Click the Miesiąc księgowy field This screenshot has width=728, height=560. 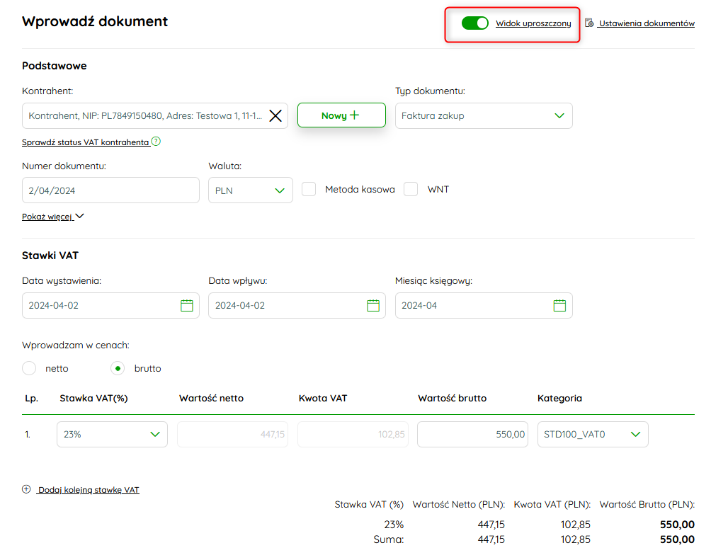[484, 305]
